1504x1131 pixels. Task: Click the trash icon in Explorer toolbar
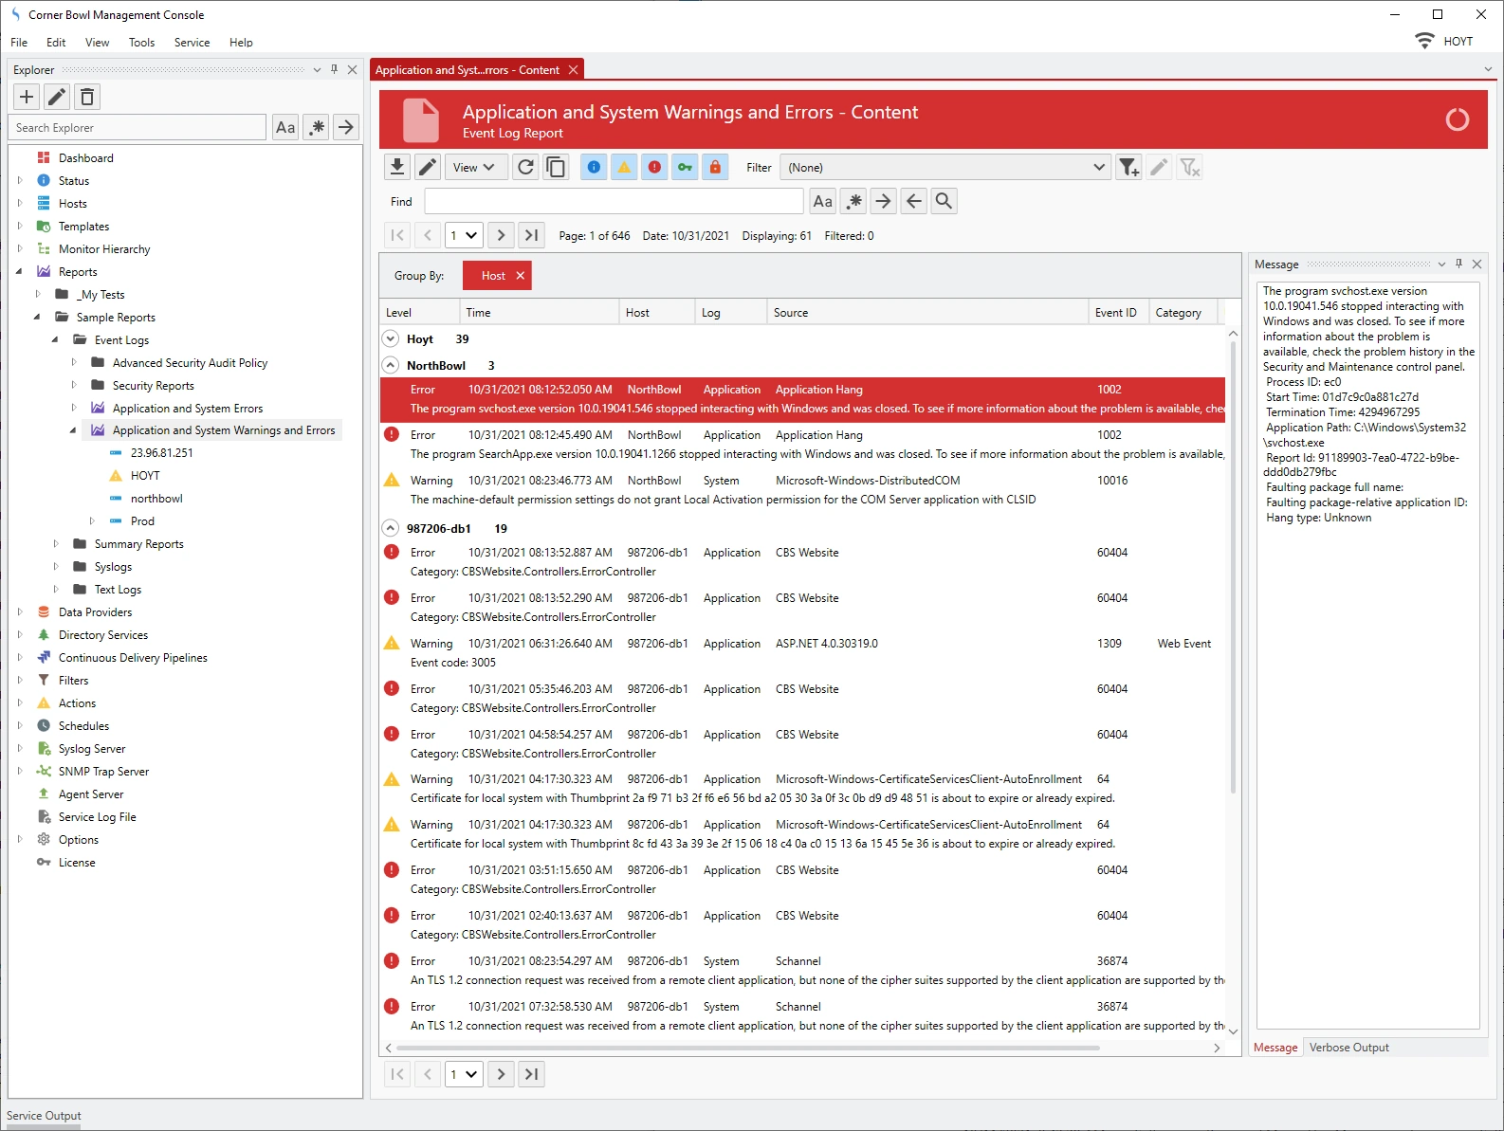pos(87,97)
